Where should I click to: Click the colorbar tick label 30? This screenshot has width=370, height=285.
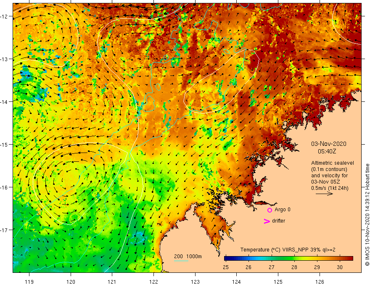tap(340, 267)
